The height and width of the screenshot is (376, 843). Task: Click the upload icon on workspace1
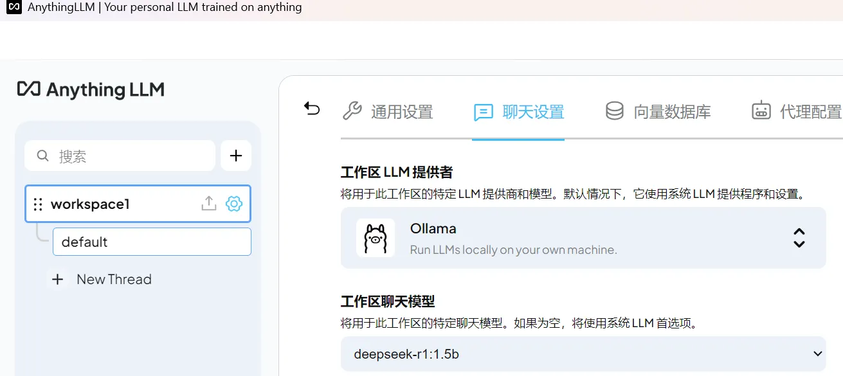208,204
